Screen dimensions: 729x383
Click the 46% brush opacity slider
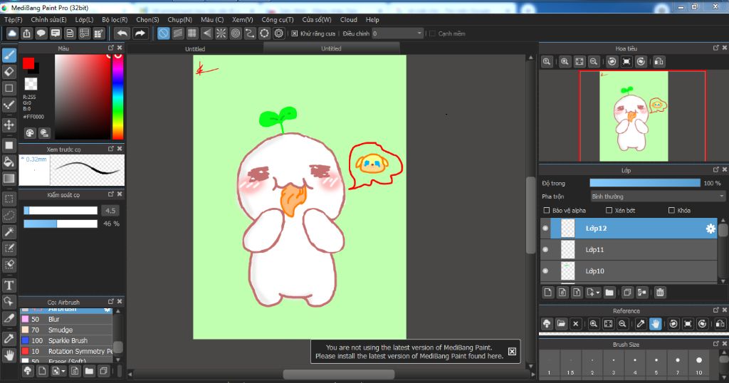(x=61, y=224)
